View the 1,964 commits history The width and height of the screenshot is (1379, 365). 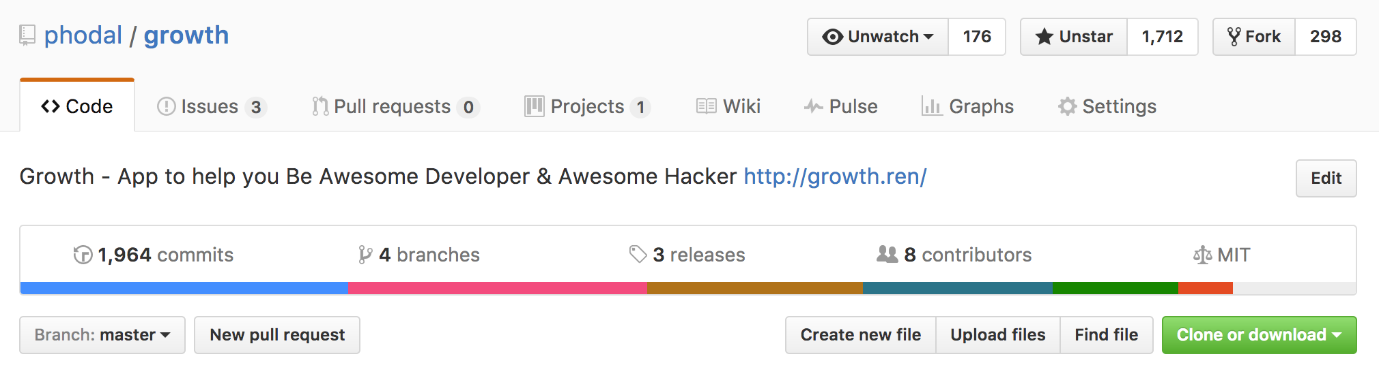click(153, 255)
